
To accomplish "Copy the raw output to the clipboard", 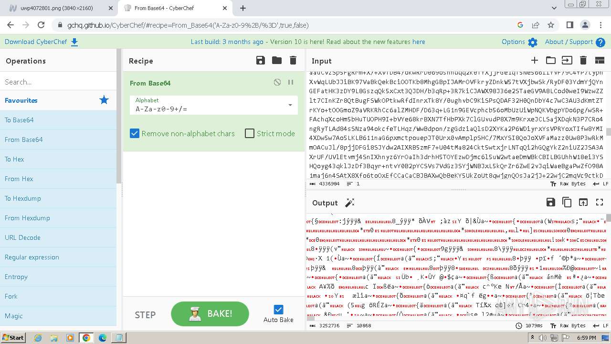I will (567, 202).
